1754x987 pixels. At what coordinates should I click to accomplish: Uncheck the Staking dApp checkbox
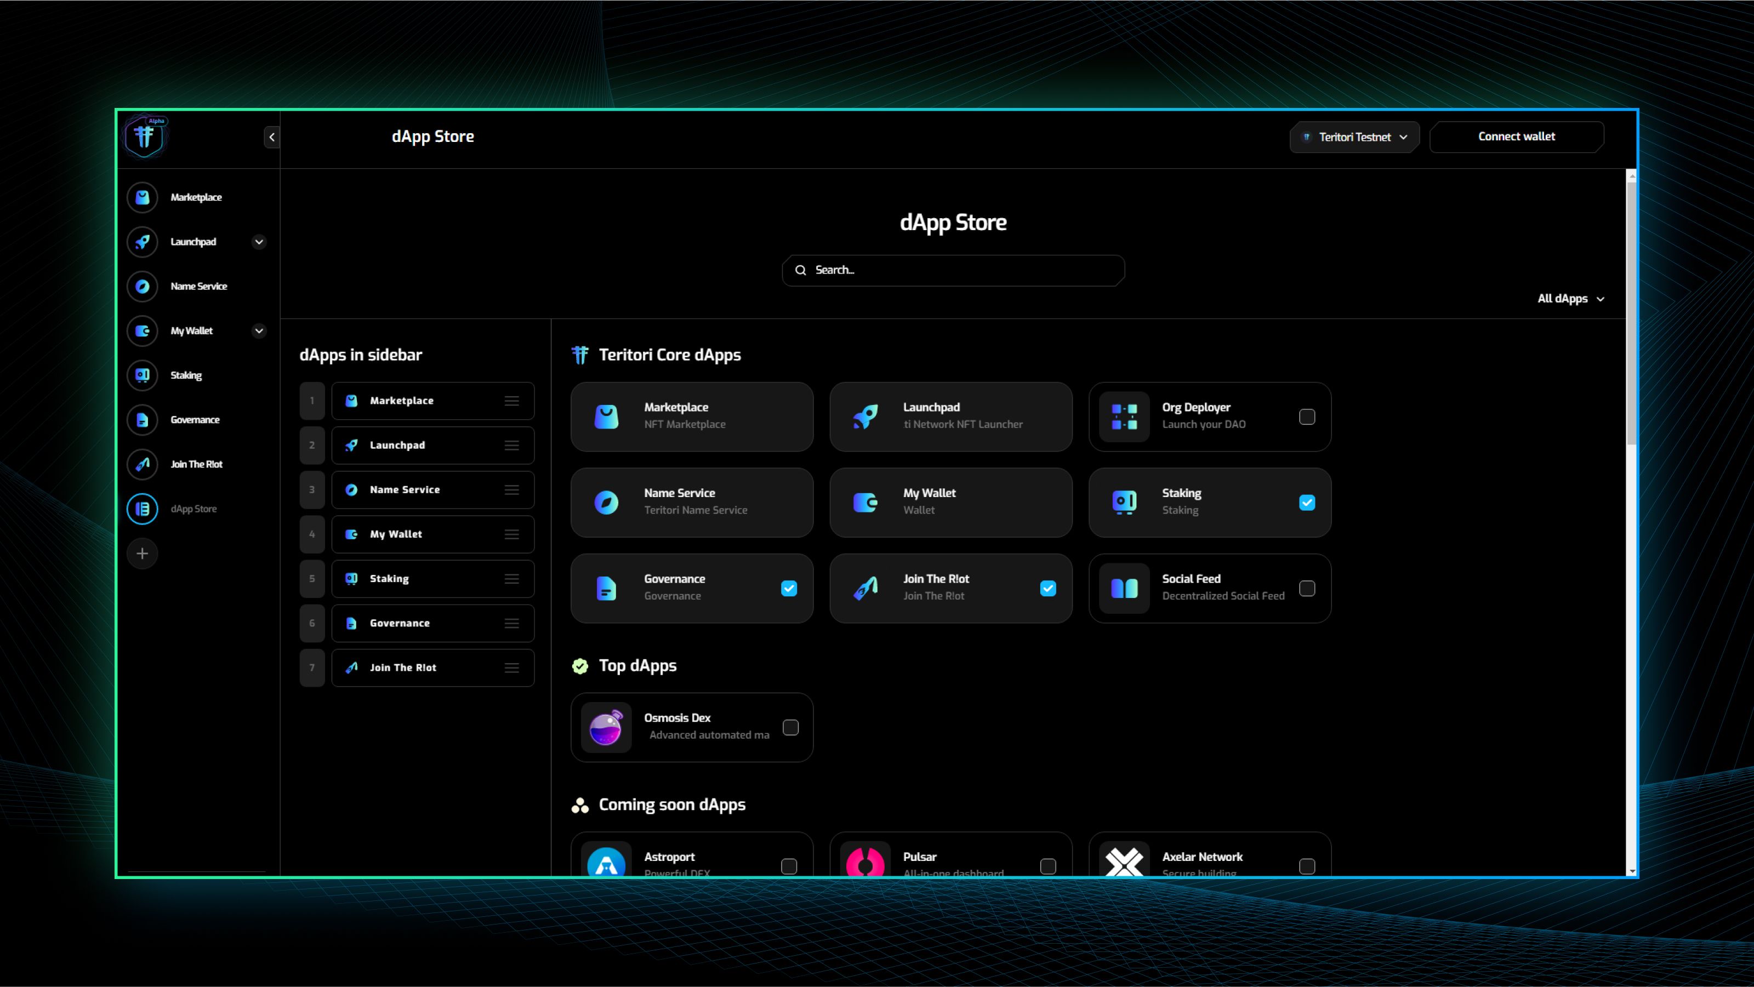[x=1307, y=503]
